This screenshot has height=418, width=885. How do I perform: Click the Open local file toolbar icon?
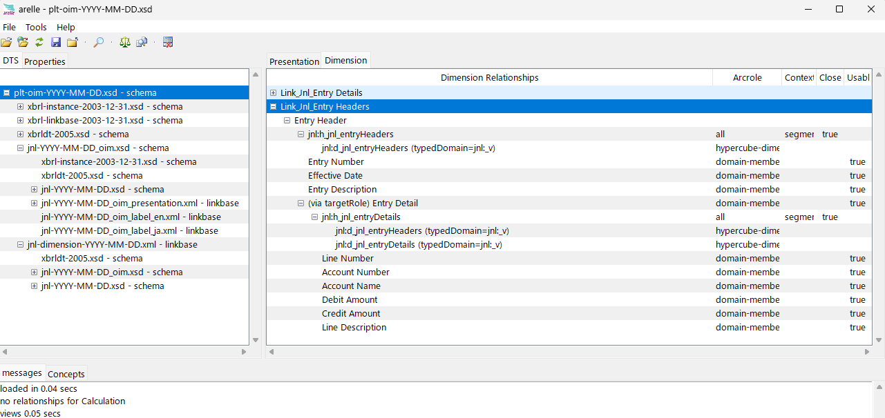click(6, 42)
